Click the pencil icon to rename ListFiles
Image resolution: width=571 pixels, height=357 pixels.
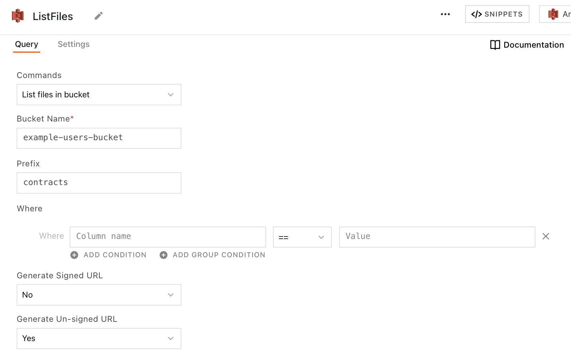98,16
